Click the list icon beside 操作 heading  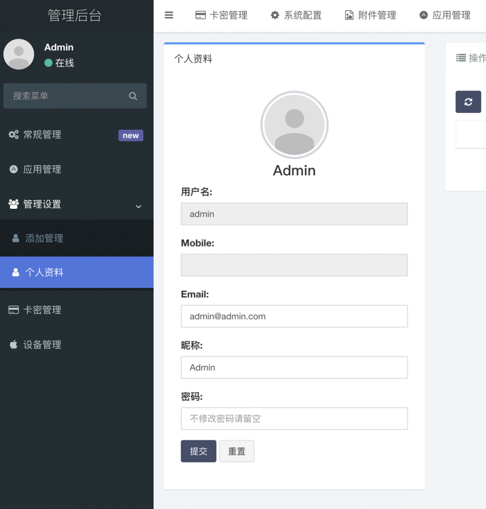[x=461, y=58]
